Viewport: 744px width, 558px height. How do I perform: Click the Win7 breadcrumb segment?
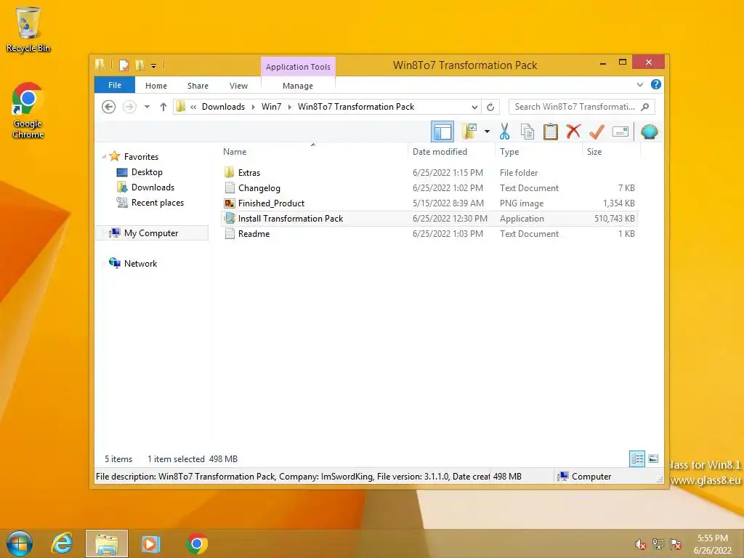[x=272, y=107]
